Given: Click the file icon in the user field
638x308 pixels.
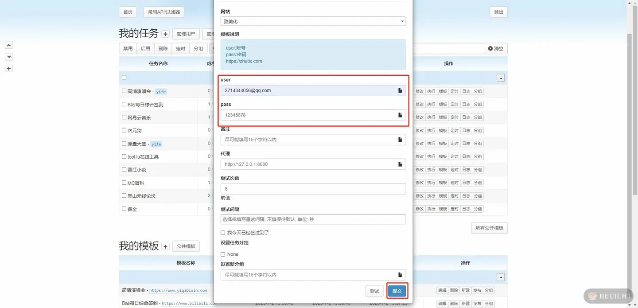Looking at the screenshot, I should (x=400, y=90).
